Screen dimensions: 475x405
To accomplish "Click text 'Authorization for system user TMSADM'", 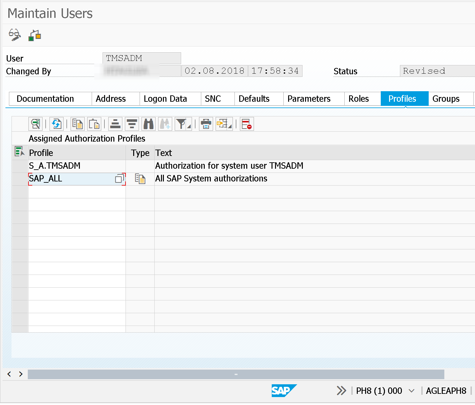I will (x=229, y=166).
